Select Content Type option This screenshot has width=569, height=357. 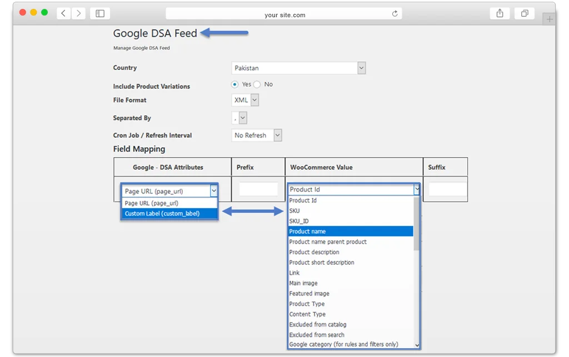351,314
